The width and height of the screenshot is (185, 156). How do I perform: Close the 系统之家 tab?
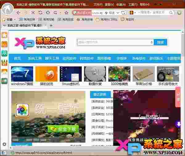click(45, 25)
